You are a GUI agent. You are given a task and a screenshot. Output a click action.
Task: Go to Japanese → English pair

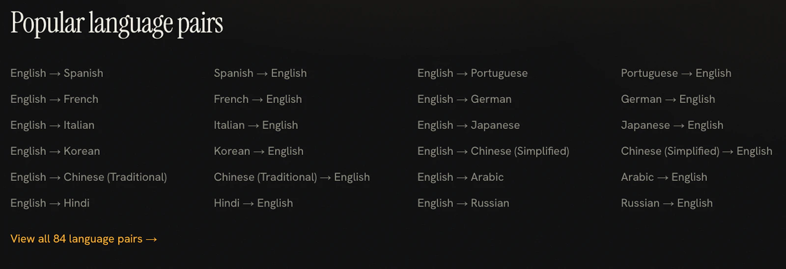coord(672,125)
